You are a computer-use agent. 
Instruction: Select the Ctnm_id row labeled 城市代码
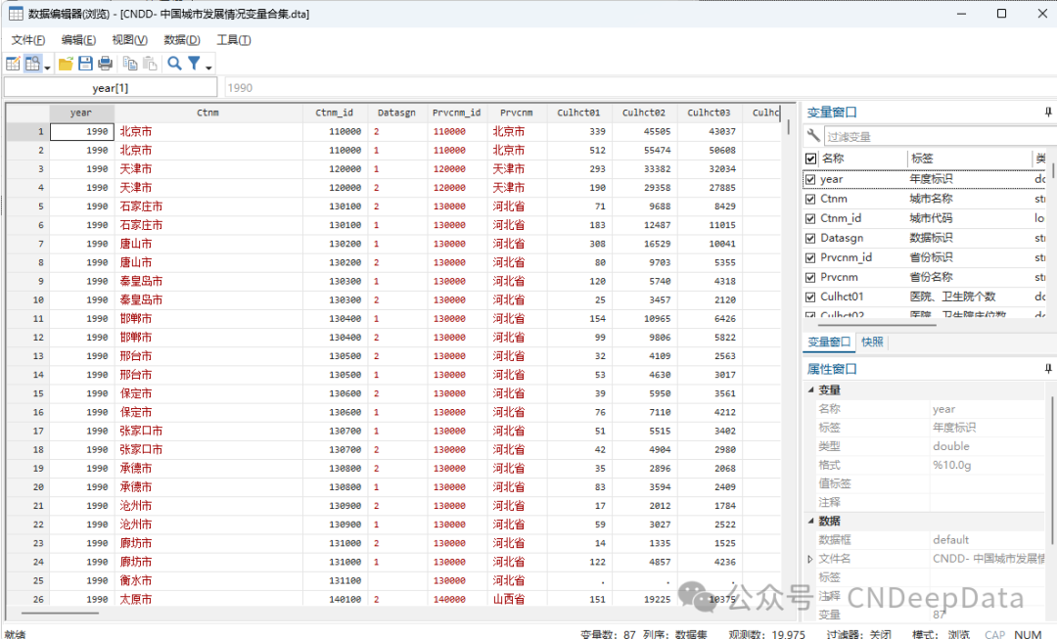[x=925, y=218]
